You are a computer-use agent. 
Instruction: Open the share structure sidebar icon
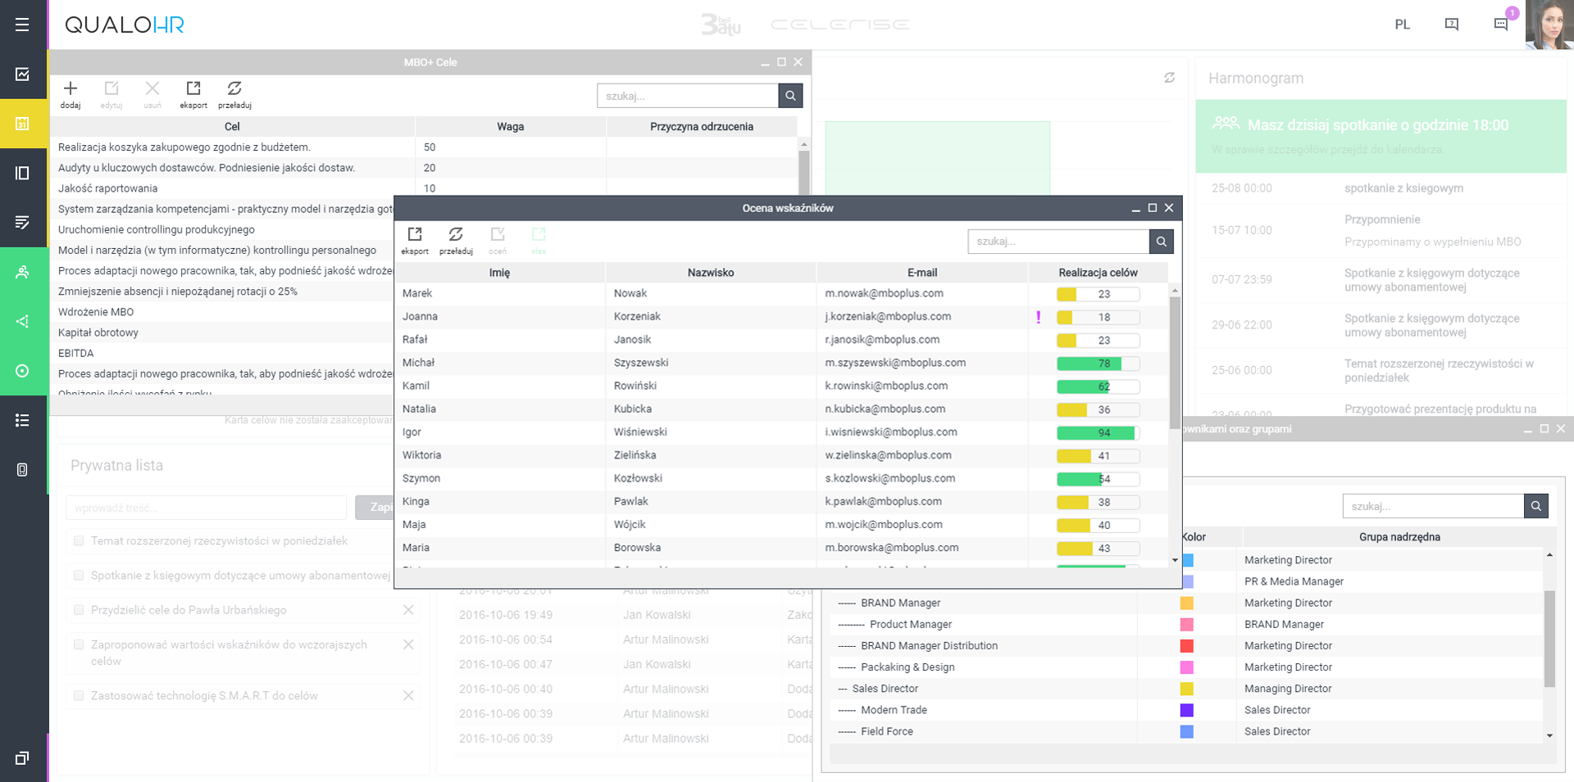click(x=22, y=321)
